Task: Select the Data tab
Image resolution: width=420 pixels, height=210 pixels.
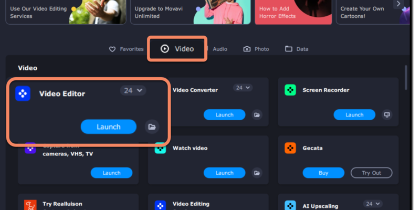Action: pos(297,49)
